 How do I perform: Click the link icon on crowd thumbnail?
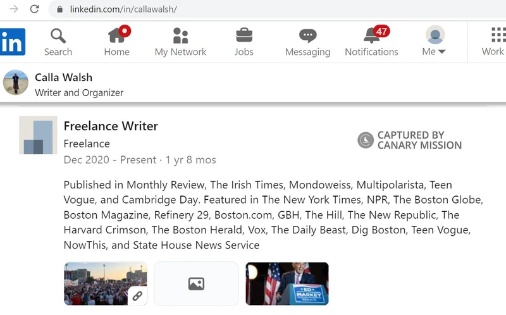coord(137,295)
